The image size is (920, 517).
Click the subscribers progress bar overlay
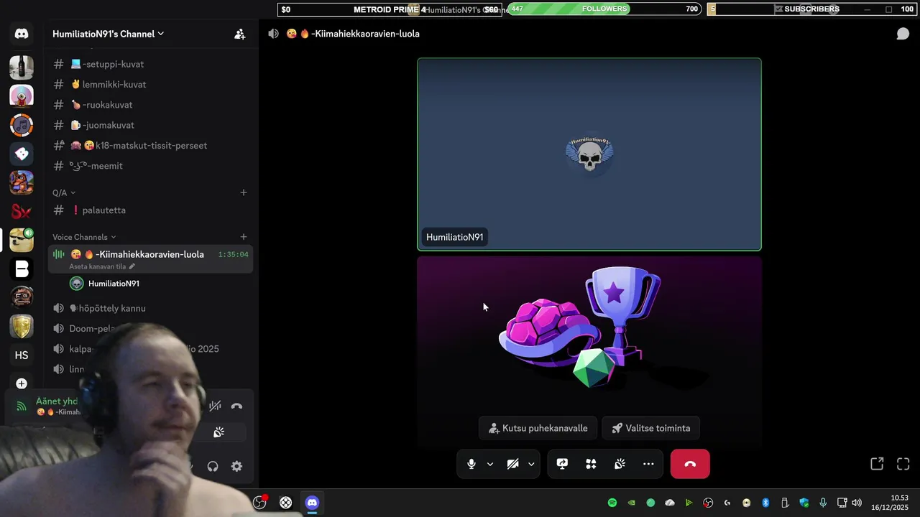click(811, 9)
